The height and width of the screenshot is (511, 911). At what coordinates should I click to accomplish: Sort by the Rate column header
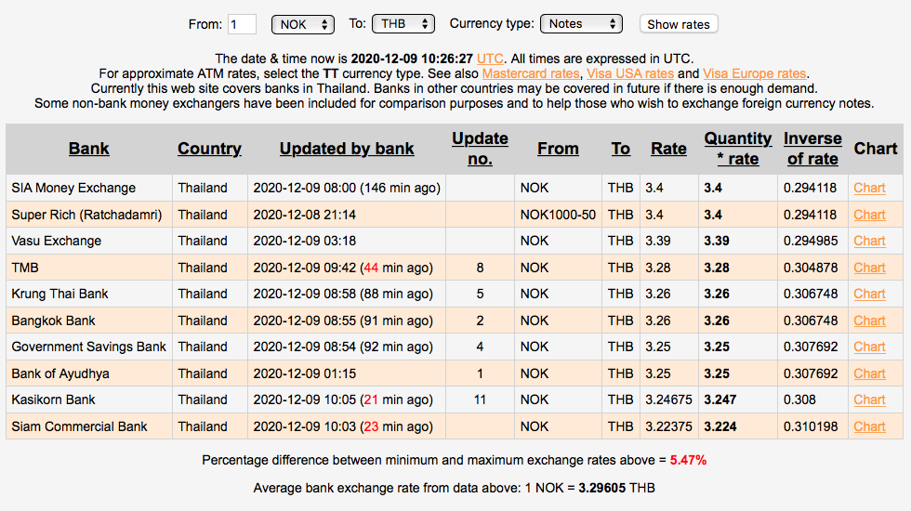(x=668, y=149)
